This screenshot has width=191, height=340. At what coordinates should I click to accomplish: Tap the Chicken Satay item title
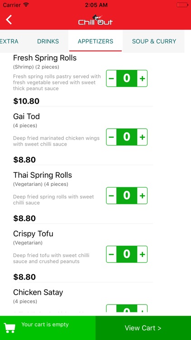[x=38, y=292]
